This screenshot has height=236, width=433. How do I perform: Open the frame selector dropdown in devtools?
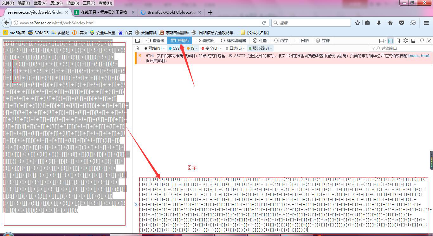click(x=383, y=41)
